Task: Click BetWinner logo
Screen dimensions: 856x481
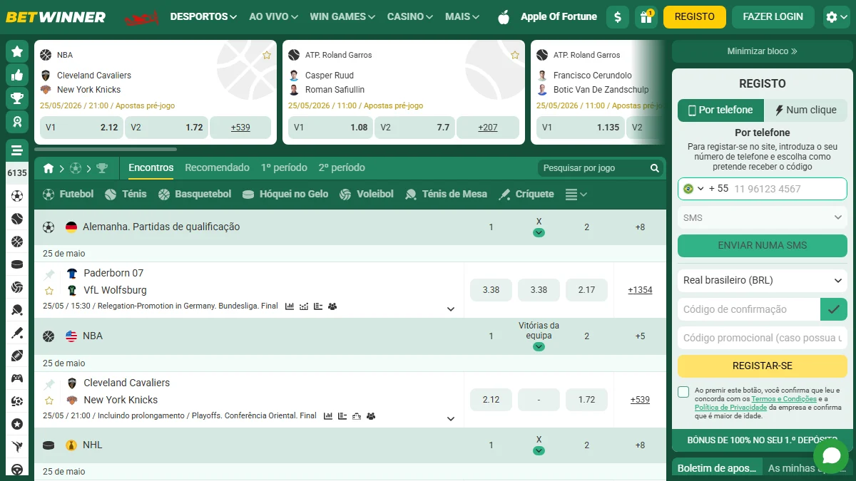Action: pos(56,17)
